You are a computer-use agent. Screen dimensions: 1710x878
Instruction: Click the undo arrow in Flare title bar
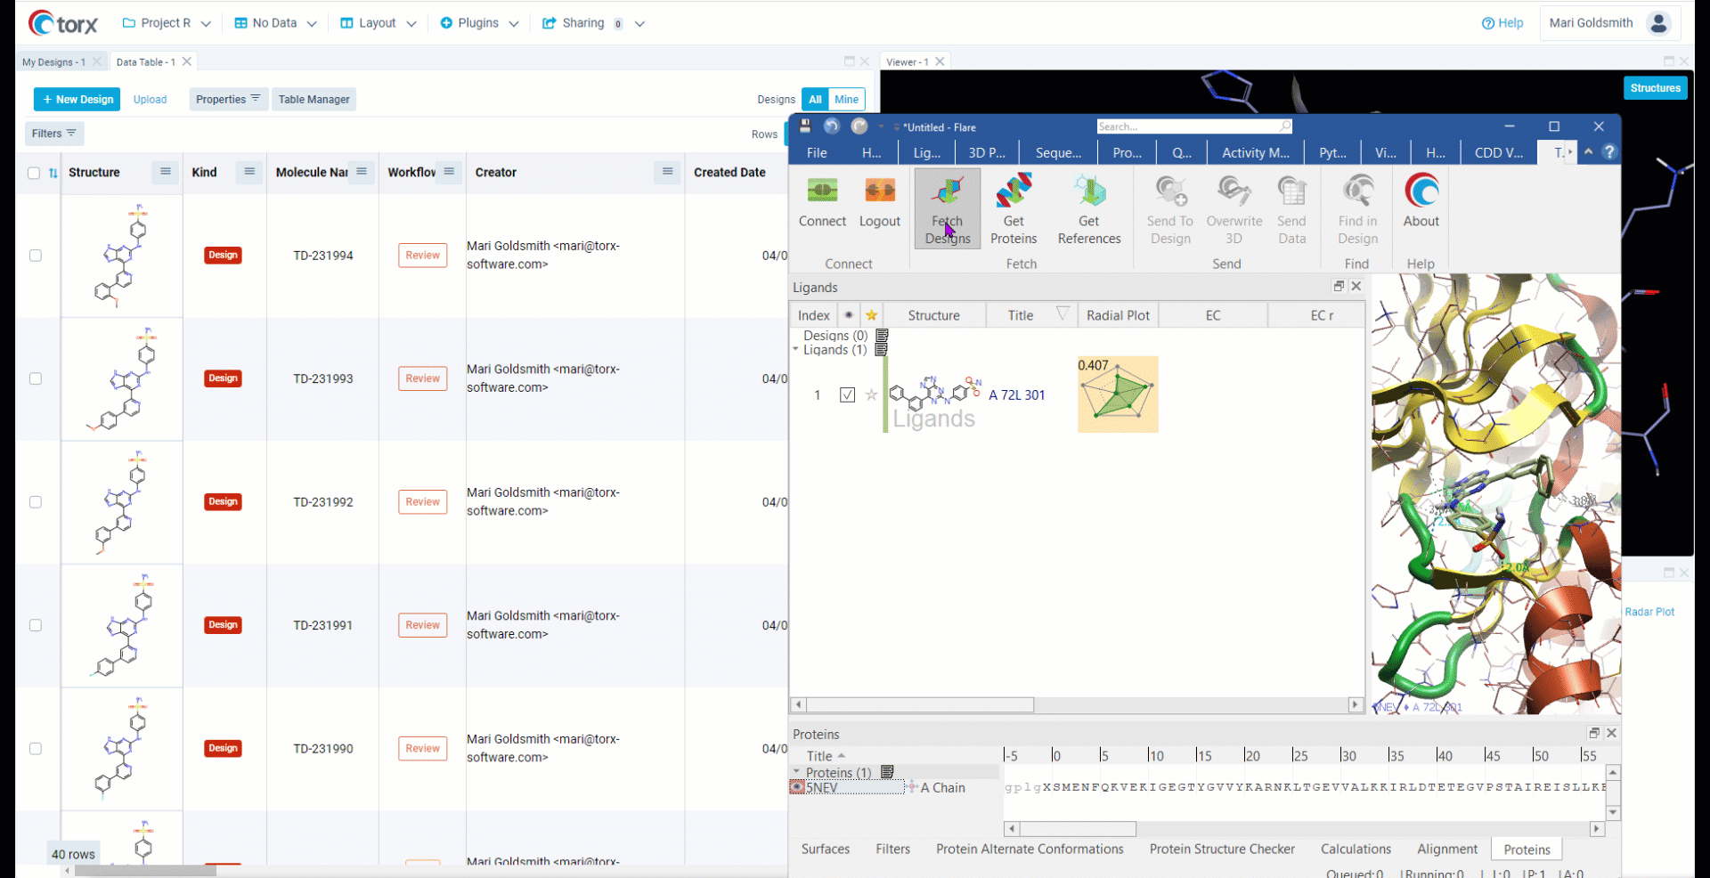pyautogui.click(x=832, y=126)
